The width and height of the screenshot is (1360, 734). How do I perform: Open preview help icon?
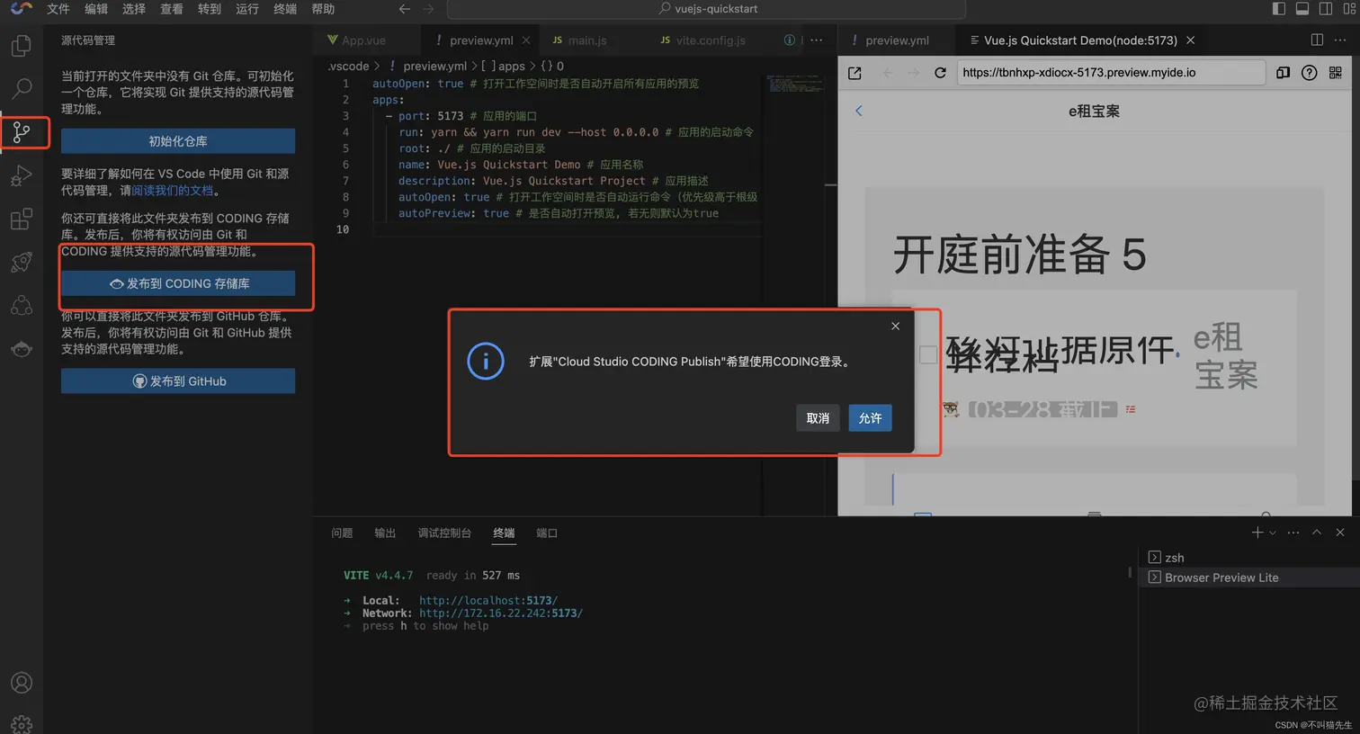click(x=1310, y=73)
